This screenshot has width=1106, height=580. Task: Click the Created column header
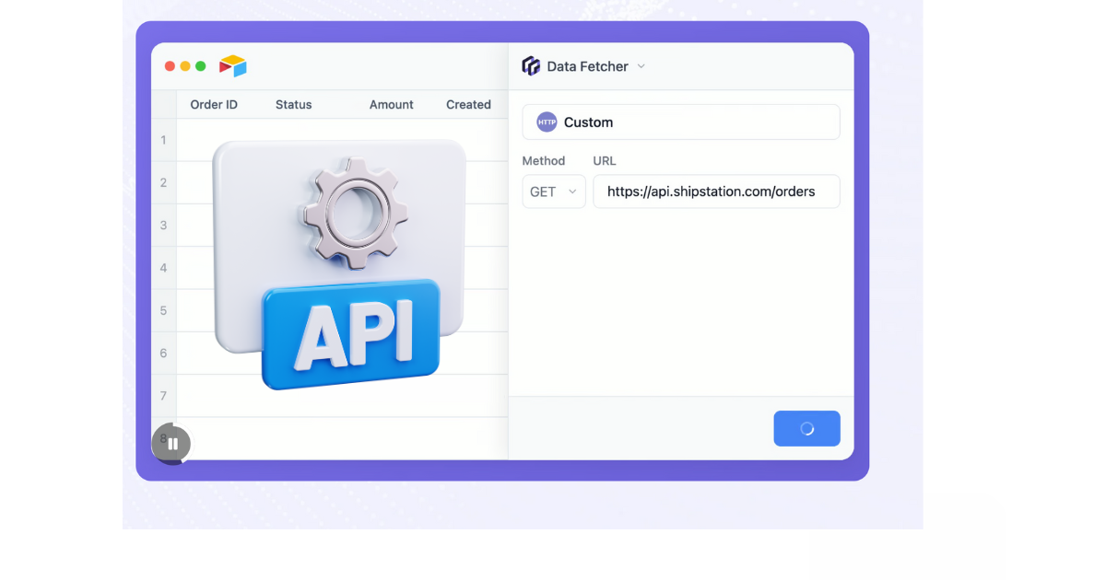(468, 105)
